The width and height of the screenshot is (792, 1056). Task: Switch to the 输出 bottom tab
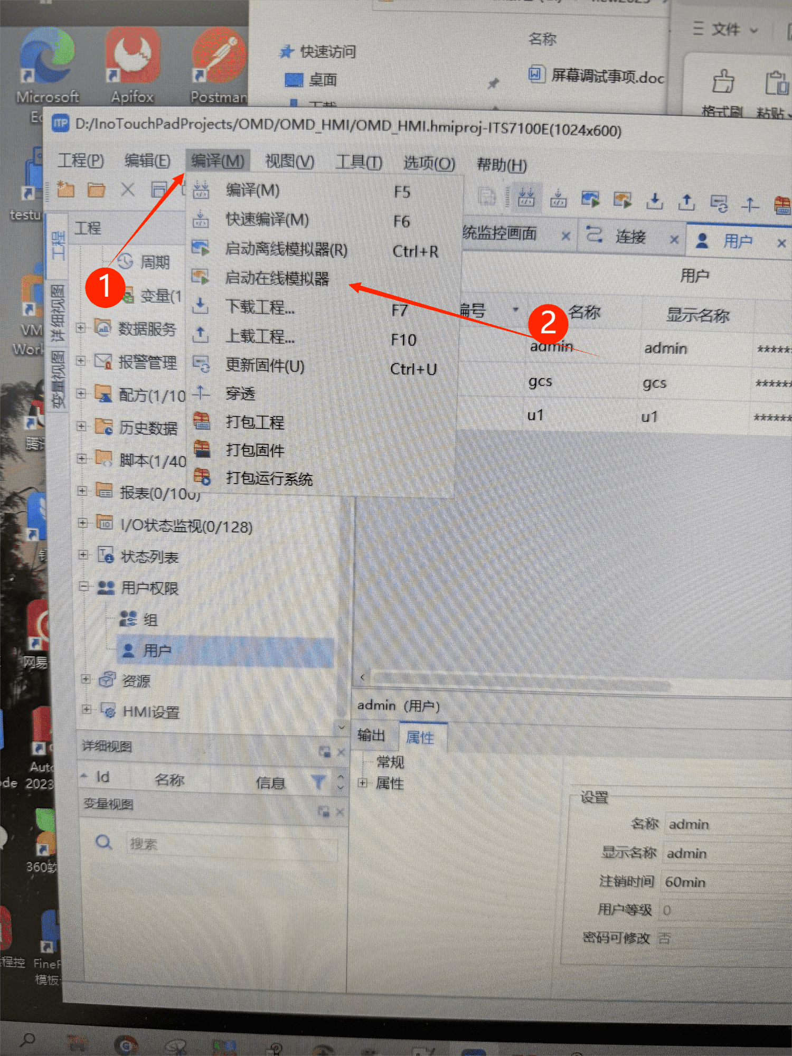371,735
